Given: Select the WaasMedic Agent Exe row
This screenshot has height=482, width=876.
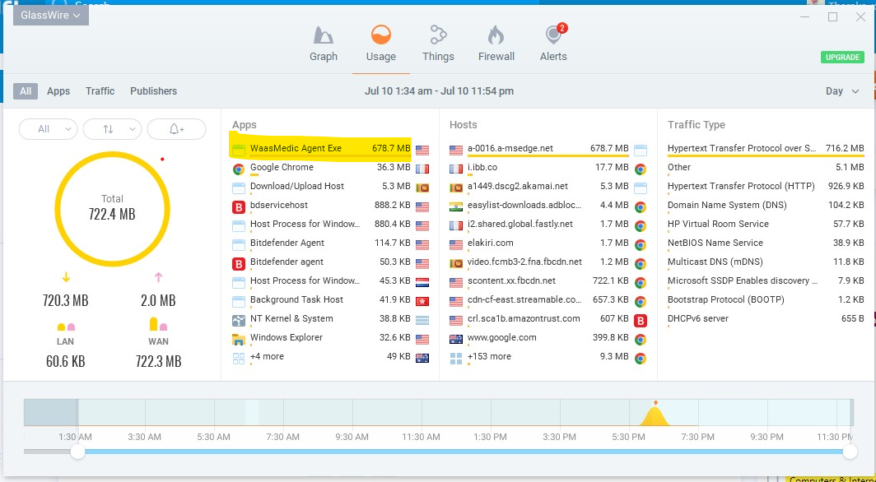Looking at the screenshot, I should (330, 148).
